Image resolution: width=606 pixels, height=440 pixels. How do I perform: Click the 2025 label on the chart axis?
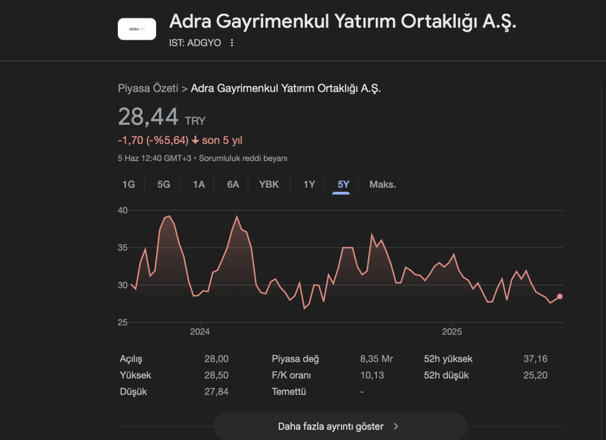[452, 332]
